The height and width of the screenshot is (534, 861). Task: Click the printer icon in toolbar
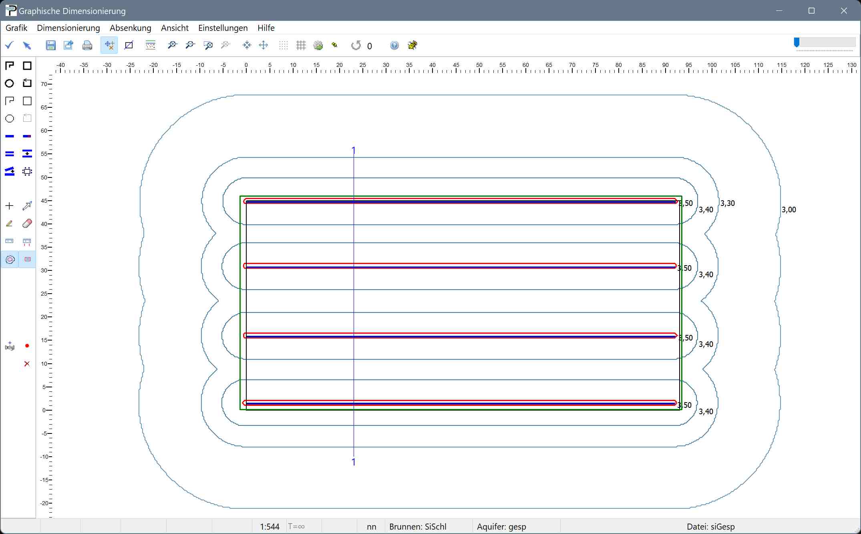pos(87,45)
